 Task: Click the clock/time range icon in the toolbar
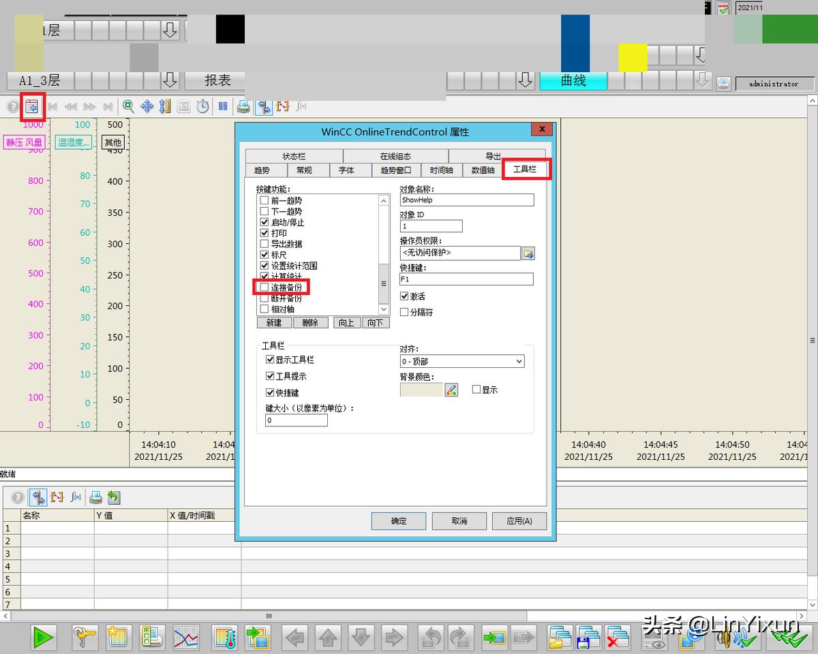click(x=202, y=106)
